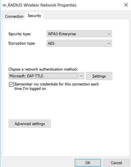Open the Security type WPA2-Enterprise combo box
The image size is (131, 167).
click(x=79, y=34)
